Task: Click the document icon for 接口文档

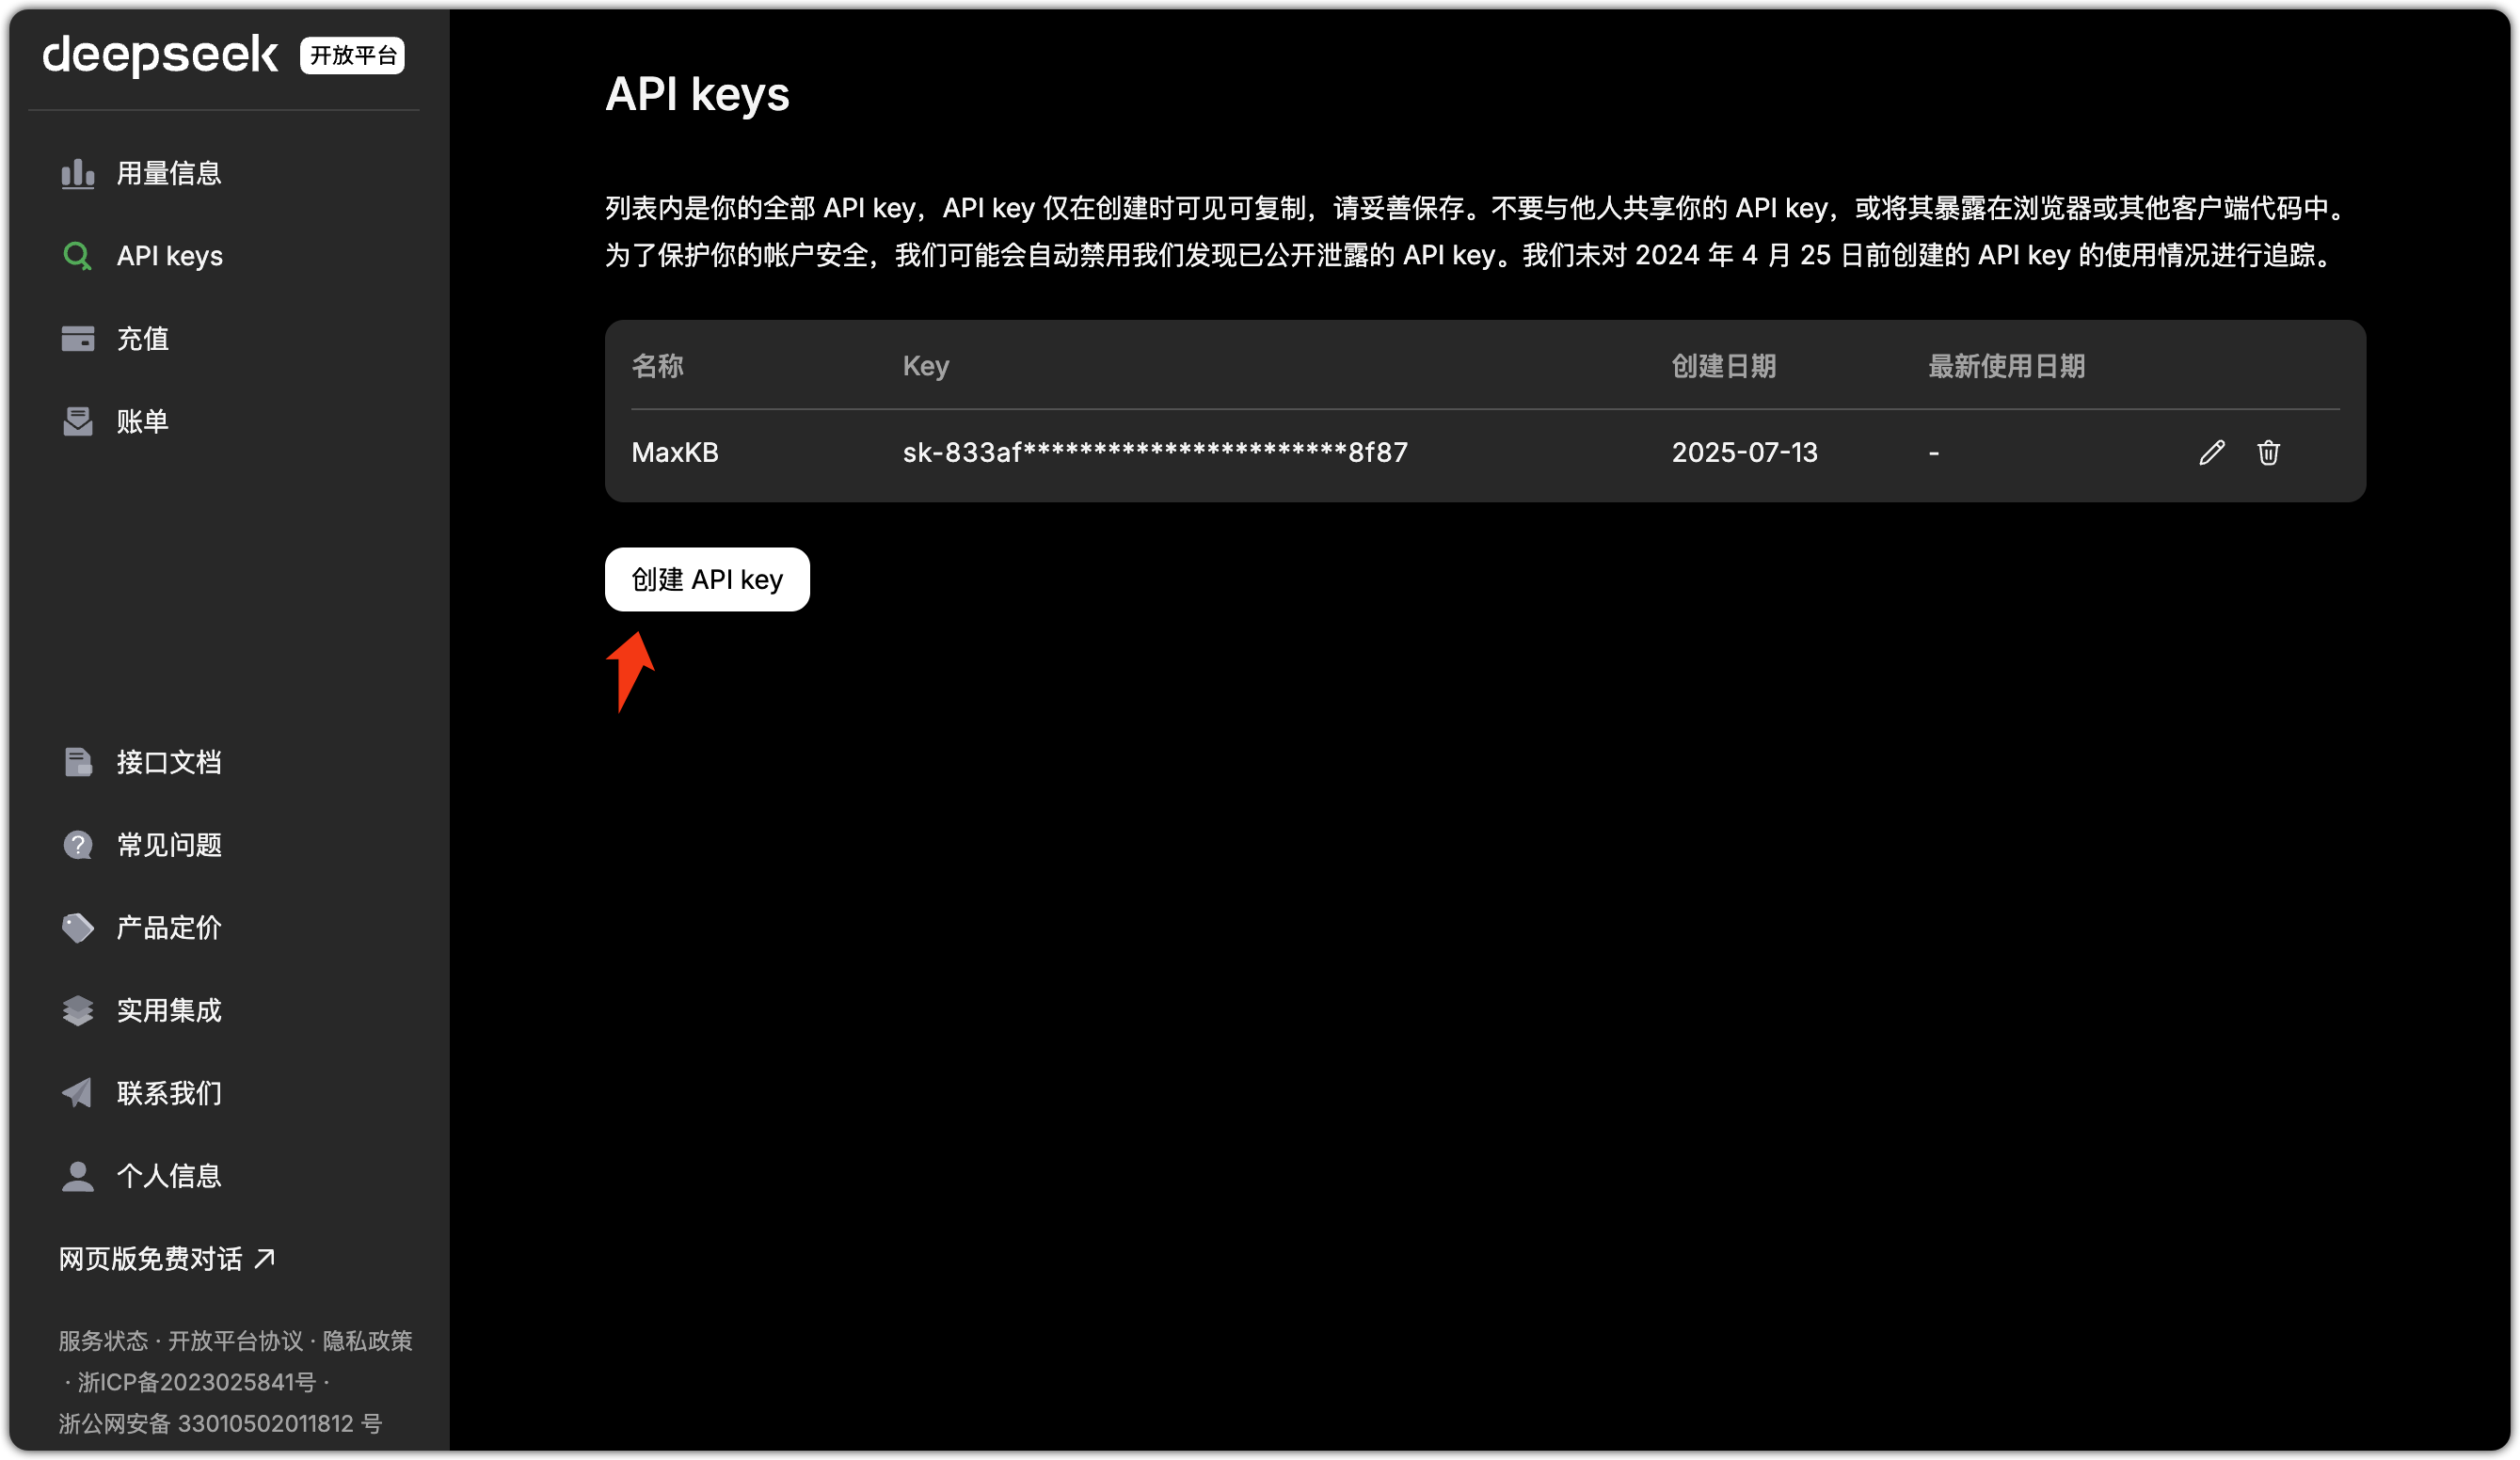Action: click(x=77, y=763)
